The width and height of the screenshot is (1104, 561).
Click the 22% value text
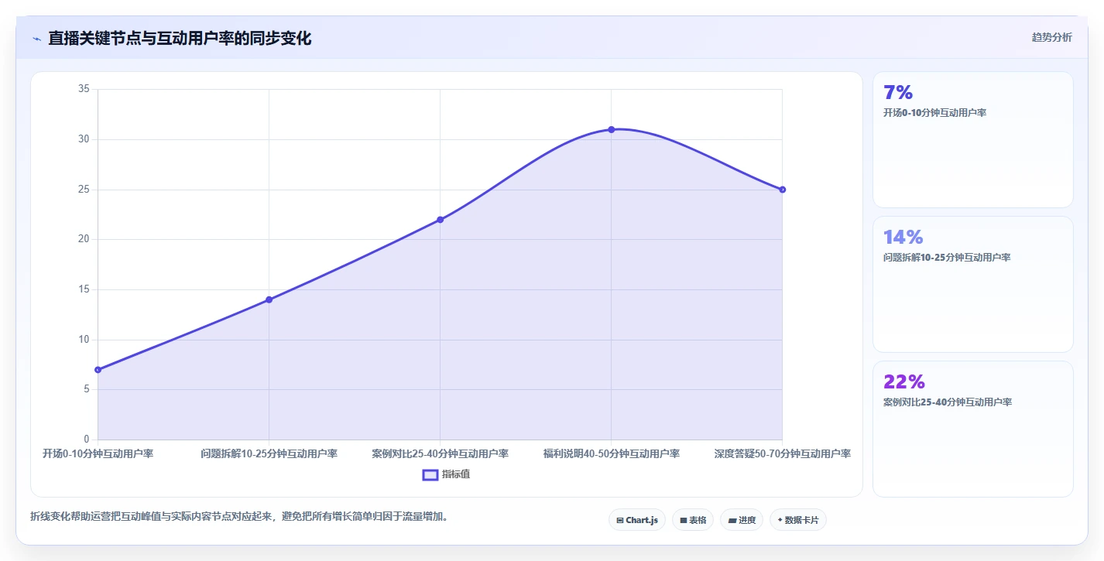click(x=904, y=382)
